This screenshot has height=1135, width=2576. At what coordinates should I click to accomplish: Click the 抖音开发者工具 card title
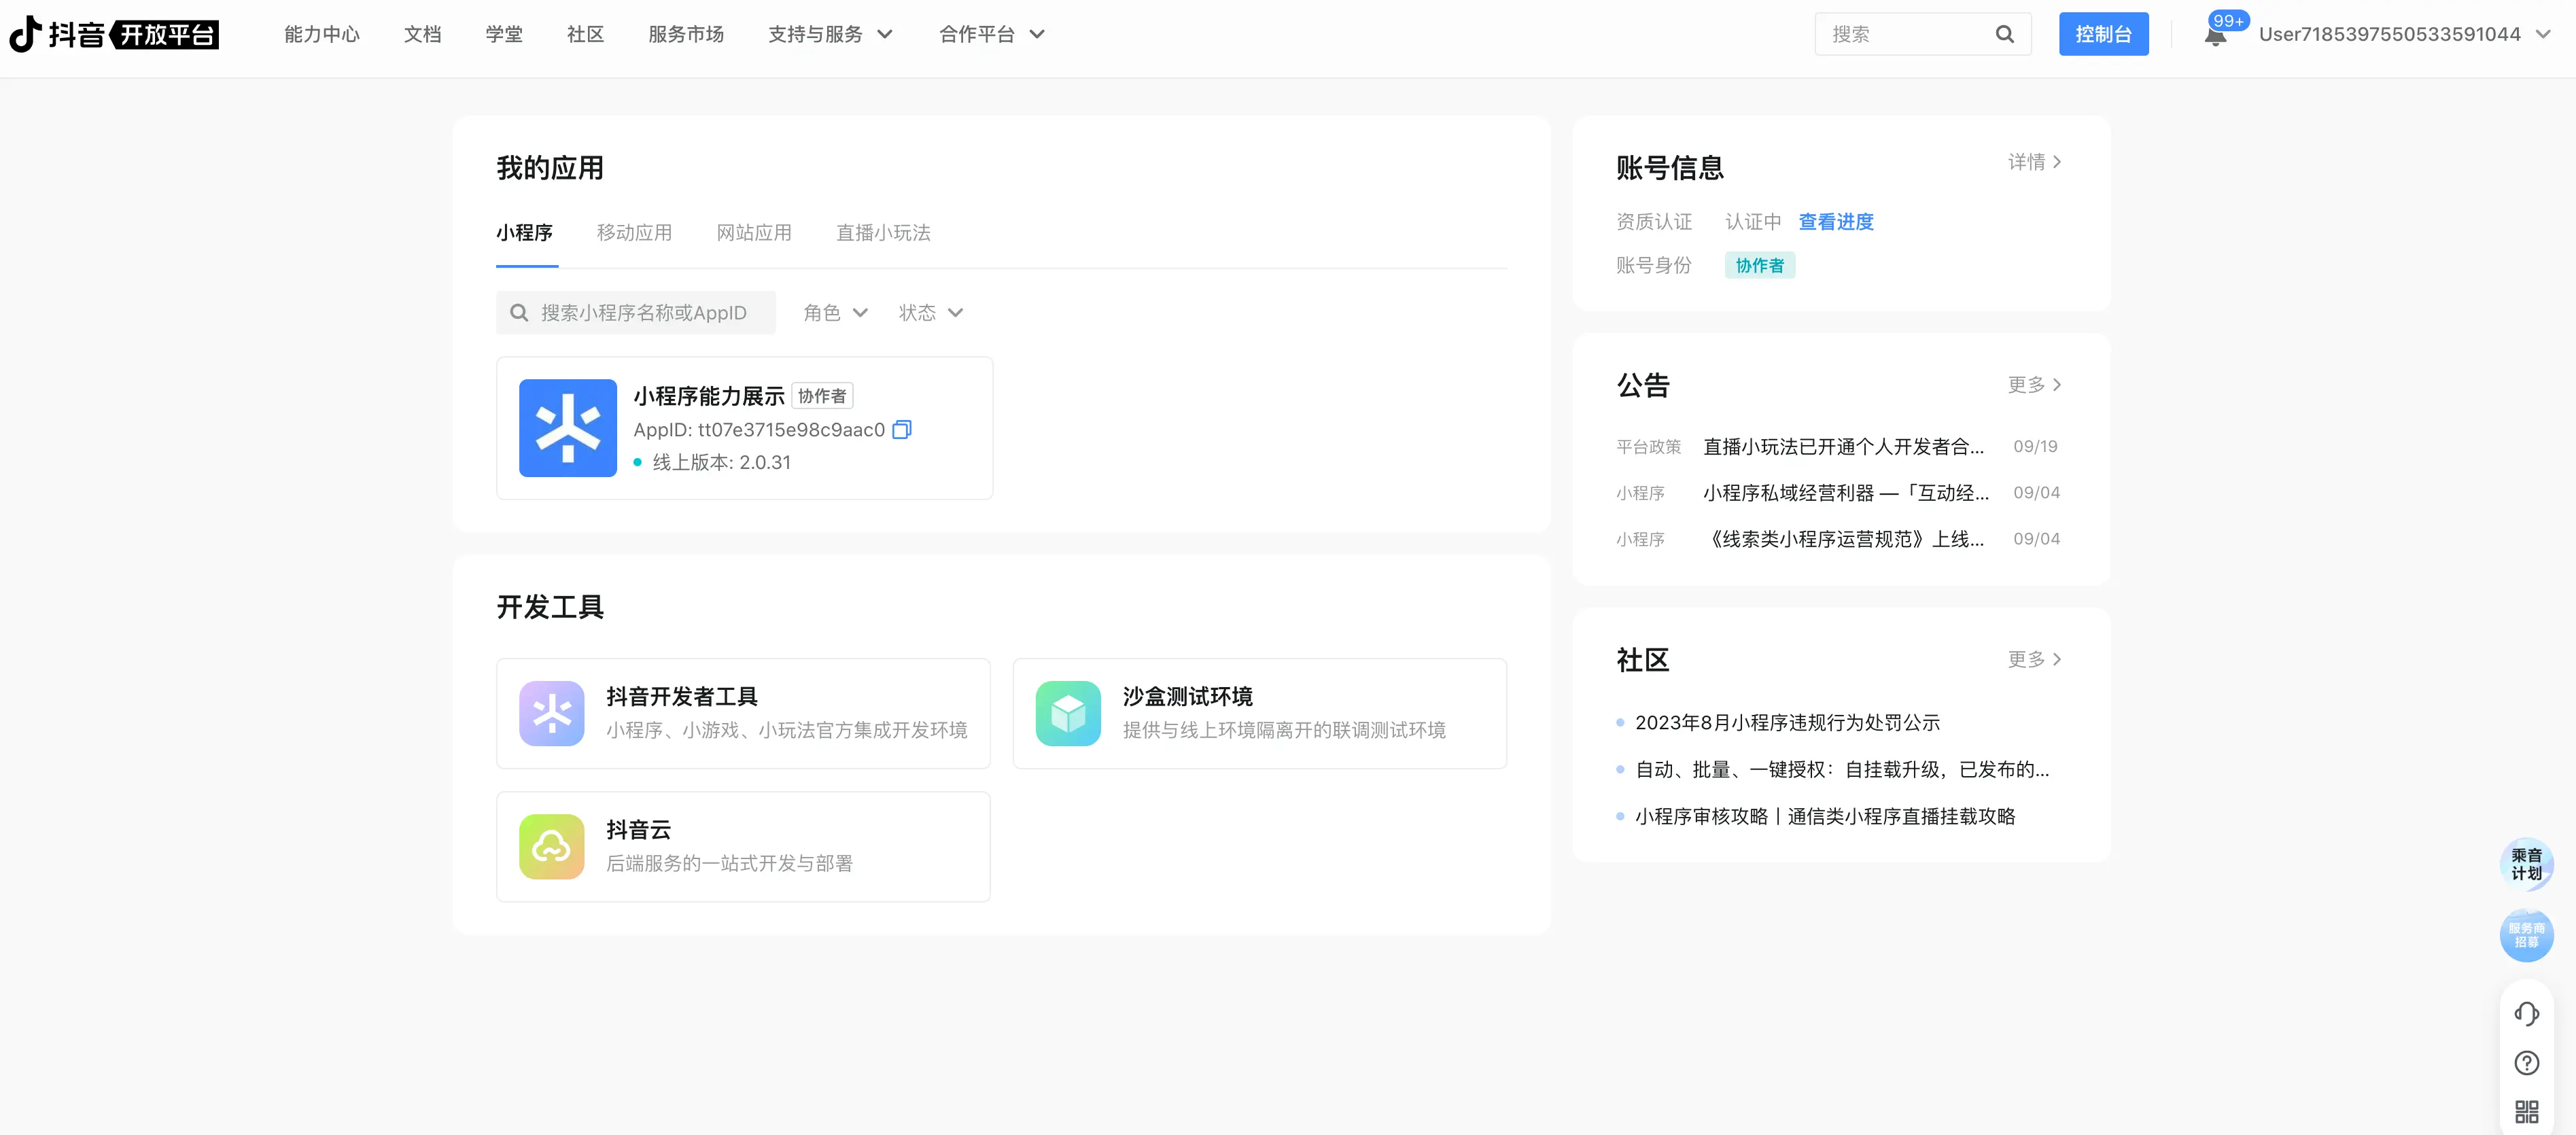pos(682,696)
